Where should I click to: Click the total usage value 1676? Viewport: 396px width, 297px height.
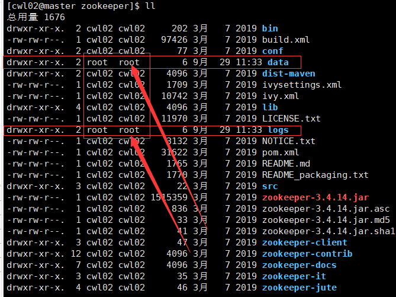click(x=54, y=17)
